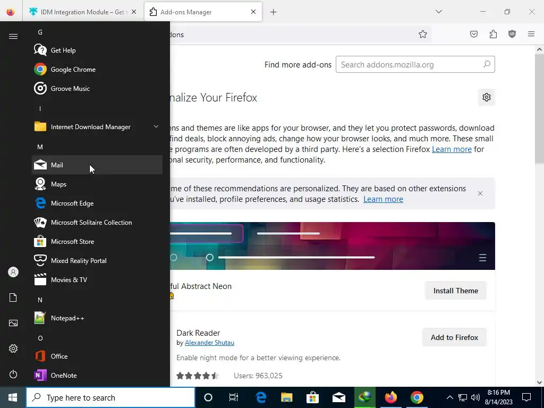The height and width of the screenshot is (408, 544).
Task: Show hidden system tray icons
Action: pos(449,397)
